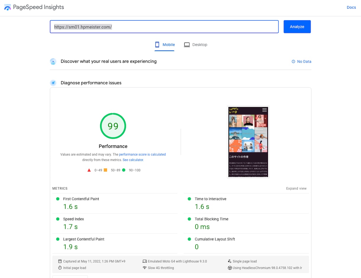Image resolution: width=361 pixels, height=278 pixels.
Task: Click the Slow 4G throttling text
Action: (161, 268)
